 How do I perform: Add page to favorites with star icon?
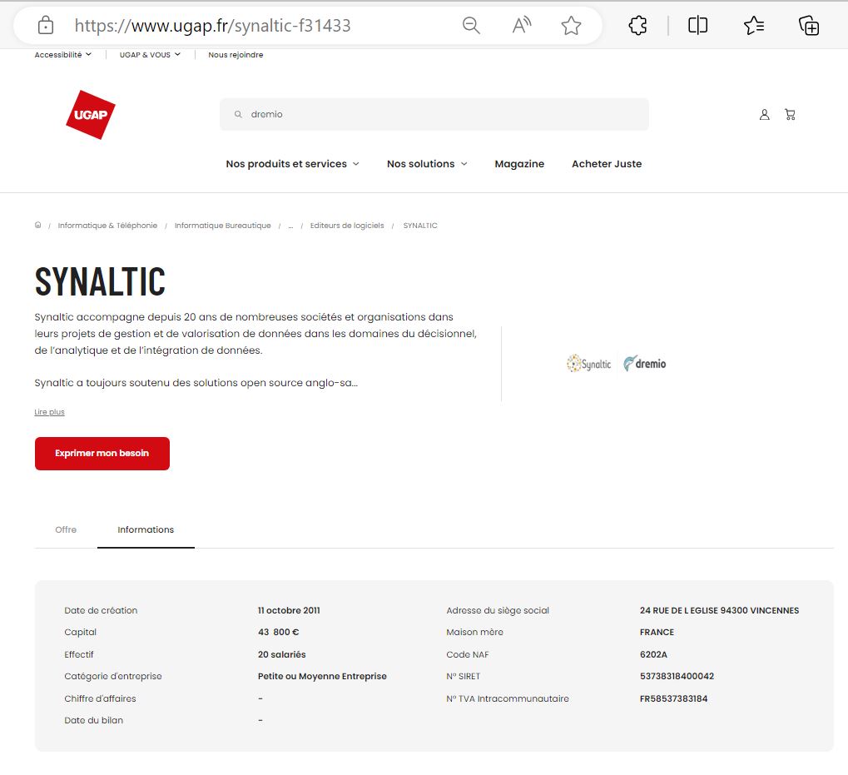click(x=571, y=26)
